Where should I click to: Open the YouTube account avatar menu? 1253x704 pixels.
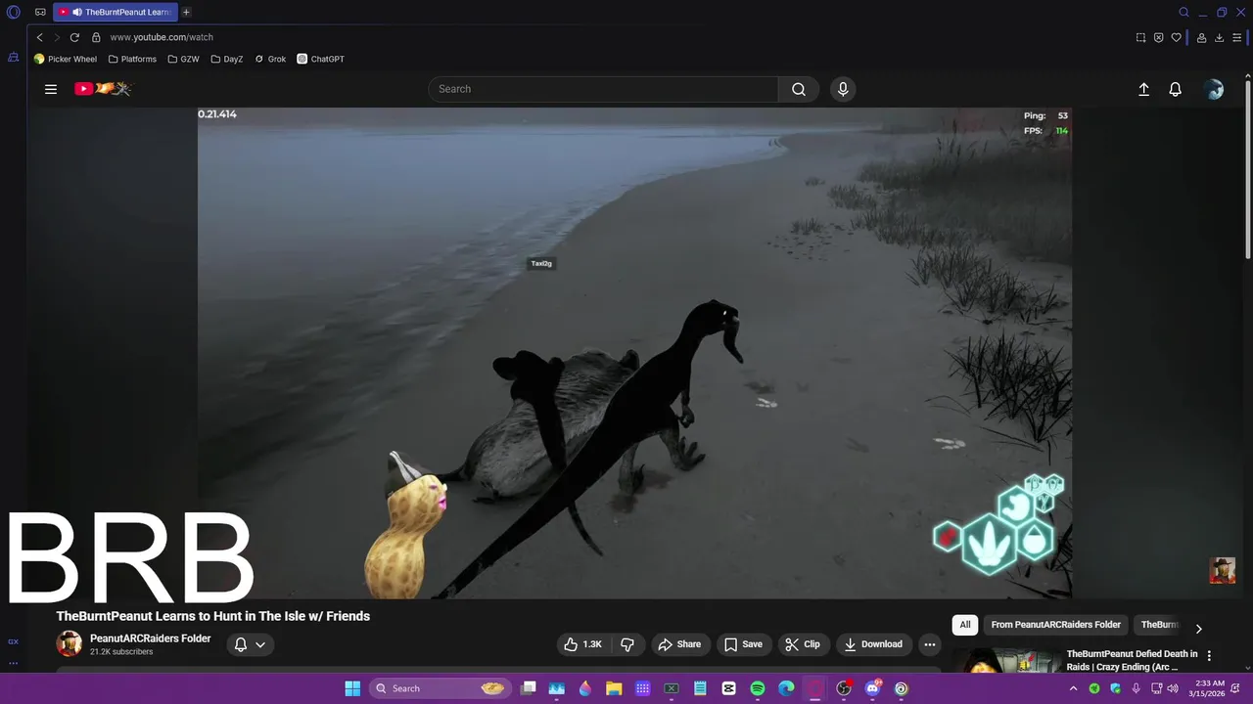coord(1215,89)
